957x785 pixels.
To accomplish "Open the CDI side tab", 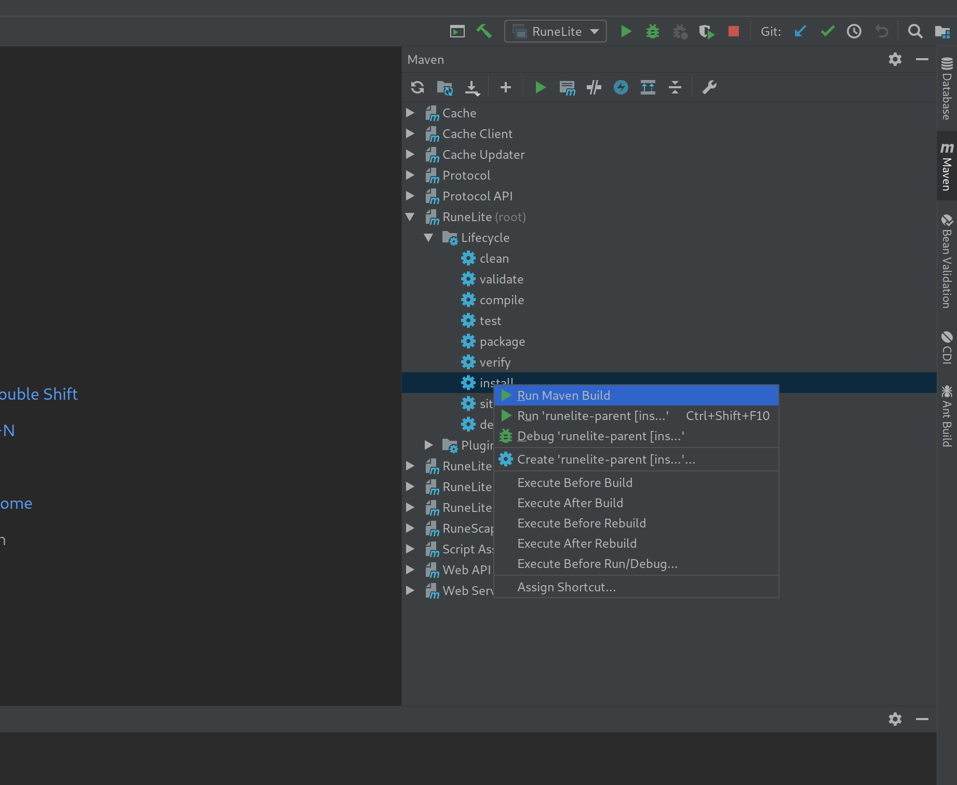I will coord(947,347).
